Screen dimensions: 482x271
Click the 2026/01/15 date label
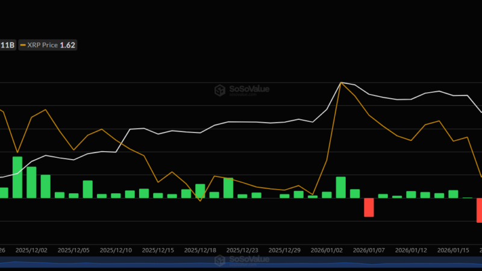click(453, 251)
